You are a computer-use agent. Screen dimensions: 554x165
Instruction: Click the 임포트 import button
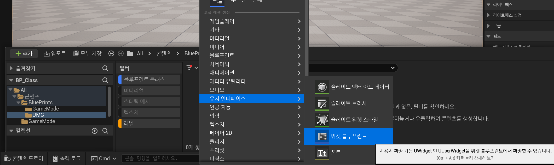pyautogui.click(x=55, y=53)
